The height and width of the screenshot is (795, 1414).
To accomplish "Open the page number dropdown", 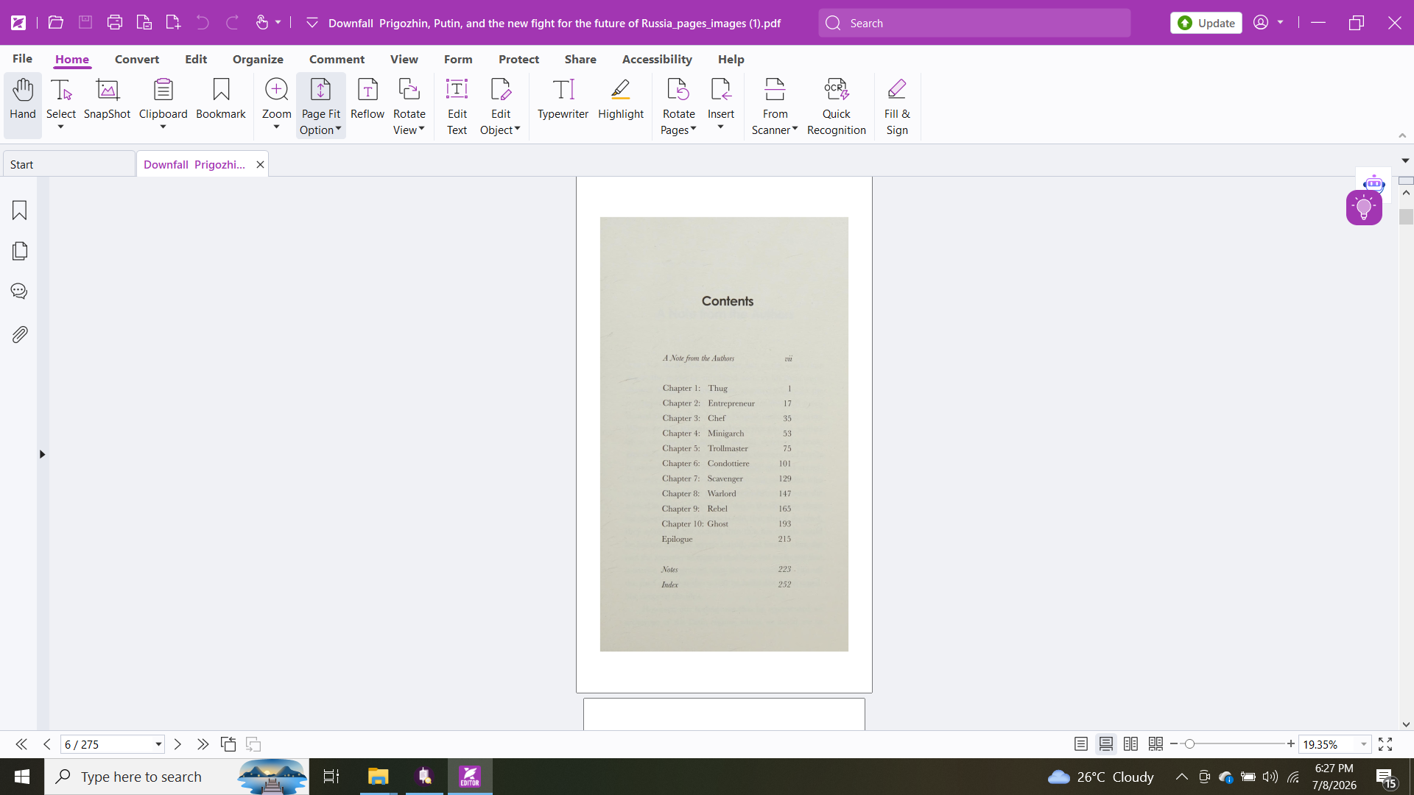I will 158,745.
